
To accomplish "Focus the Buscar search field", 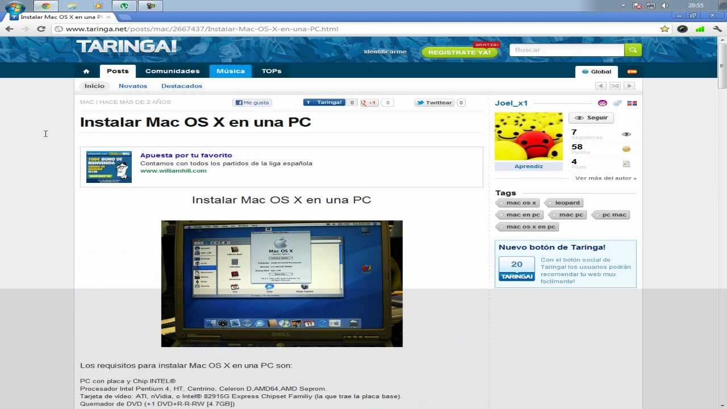I will point(567,50).
